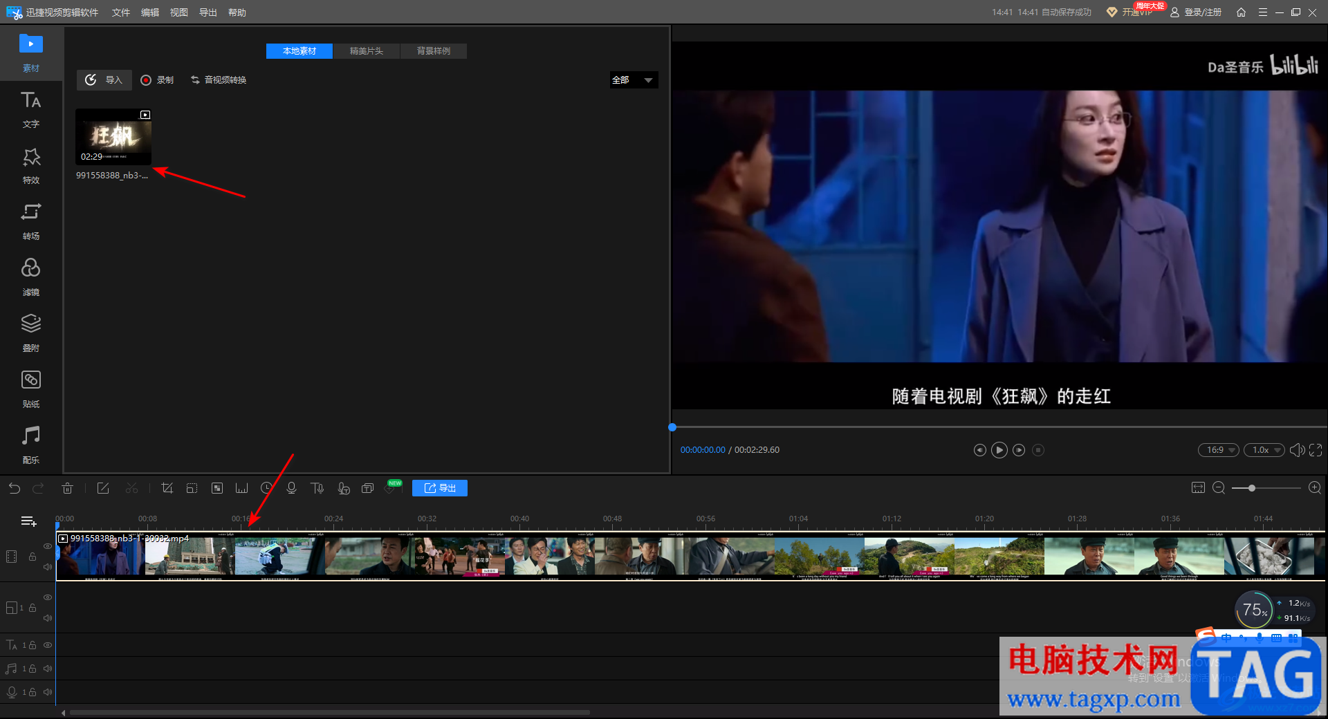
Task: Open the 特效 effects panel
Action: tap(31, 165)
